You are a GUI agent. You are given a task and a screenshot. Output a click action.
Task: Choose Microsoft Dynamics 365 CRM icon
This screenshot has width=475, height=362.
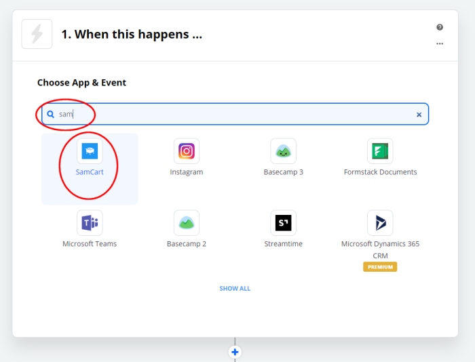click(380, 223)
